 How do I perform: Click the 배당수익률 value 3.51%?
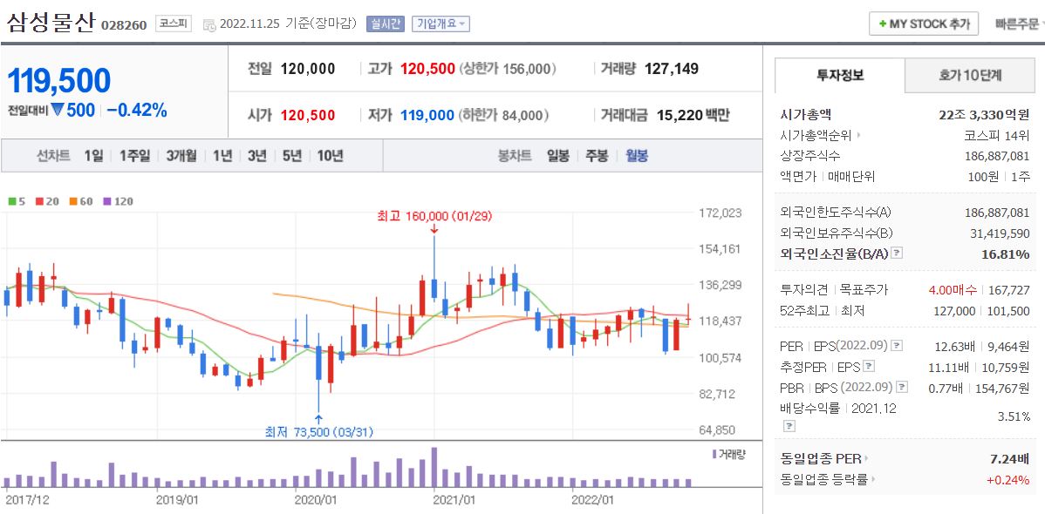[1014, 416]
